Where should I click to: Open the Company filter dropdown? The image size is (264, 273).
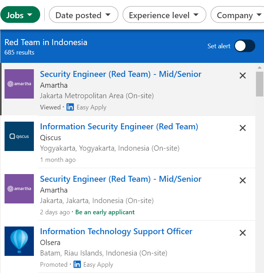(x=237, y=15)
